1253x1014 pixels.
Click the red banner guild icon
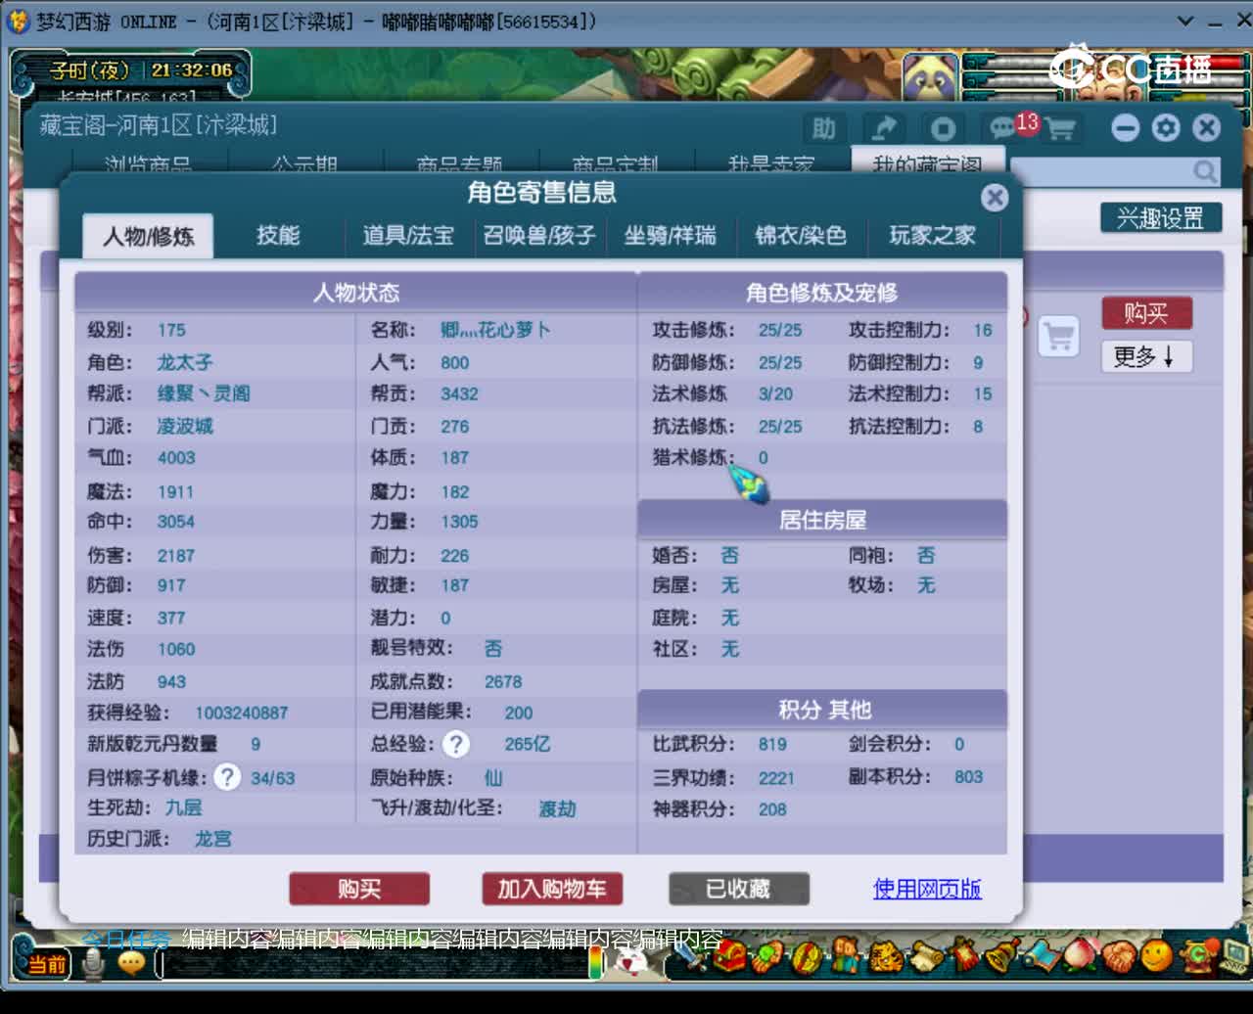pos(964,954)
